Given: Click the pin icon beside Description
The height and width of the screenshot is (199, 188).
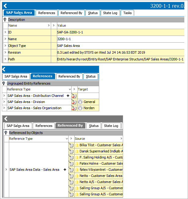Looking at the screenshot, I should tap(5, 20).
